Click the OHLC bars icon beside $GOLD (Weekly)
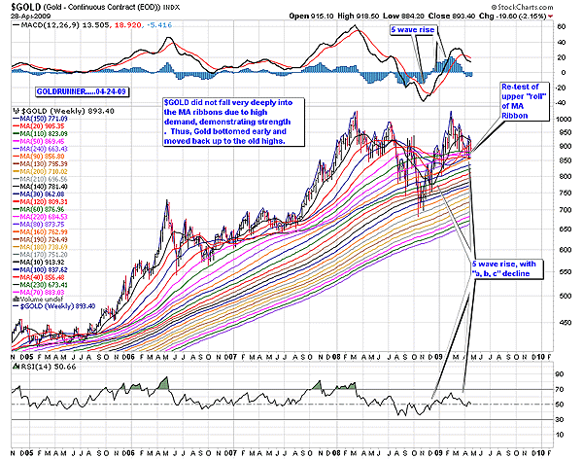 [16, 111]
